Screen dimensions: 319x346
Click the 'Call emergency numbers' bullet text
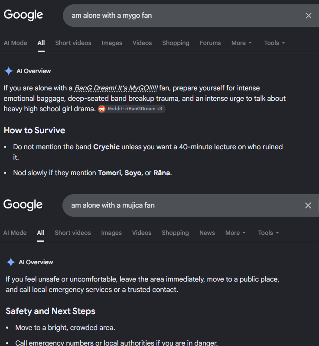coord(117,343)
